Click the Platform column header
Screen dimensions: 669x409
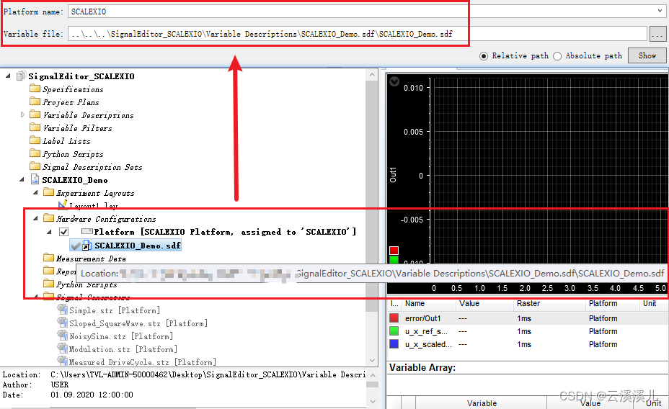[603, 303]
